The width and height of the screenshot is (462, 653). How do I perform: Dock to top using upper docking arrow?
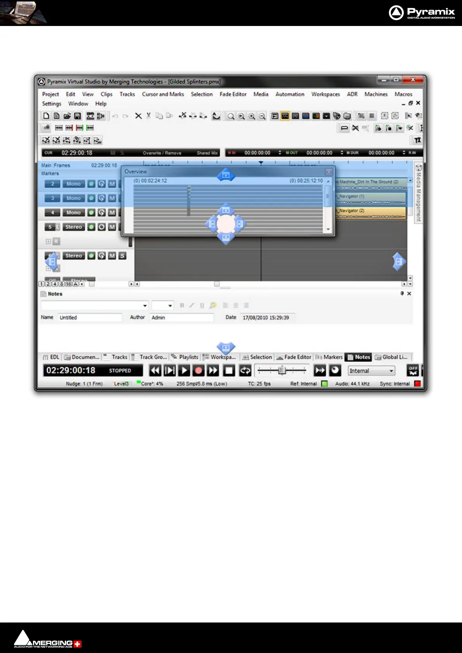coord(226,175)
